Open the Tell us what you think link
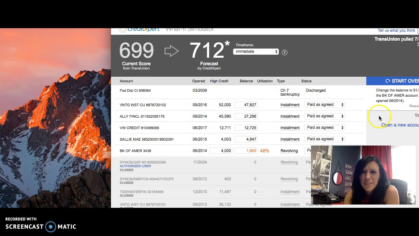The image size is (419, 236). [396, 30]
